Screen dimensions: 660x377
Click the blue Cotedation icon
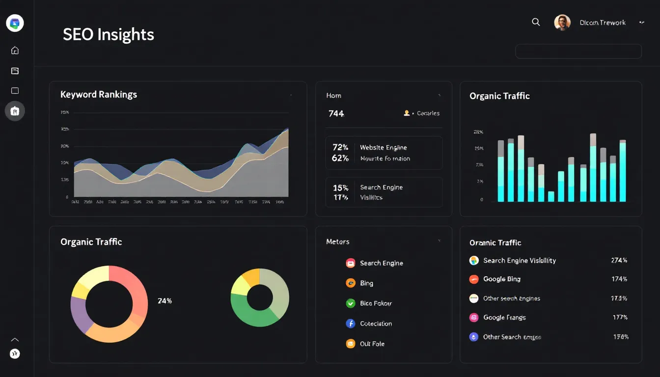pyautogui.click(x=350, y=323)
